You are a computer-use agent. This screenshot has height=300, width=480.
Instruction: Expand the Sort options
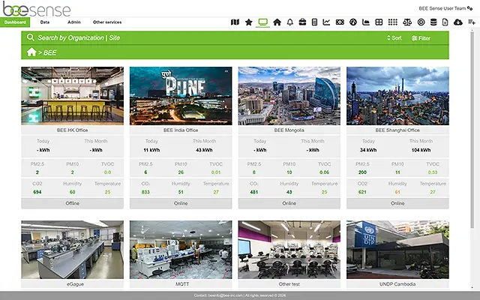coord(394,37)
